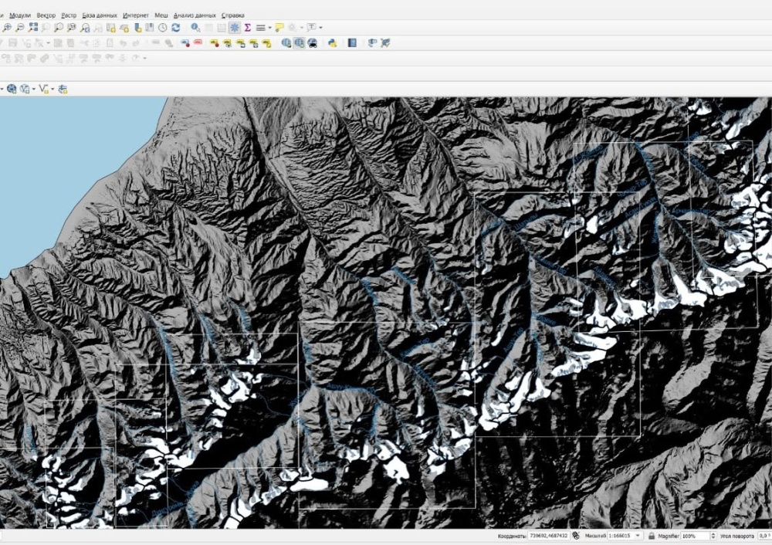
Task: Click the last yellow label tool icon
Action: click(x=266, y=42)
